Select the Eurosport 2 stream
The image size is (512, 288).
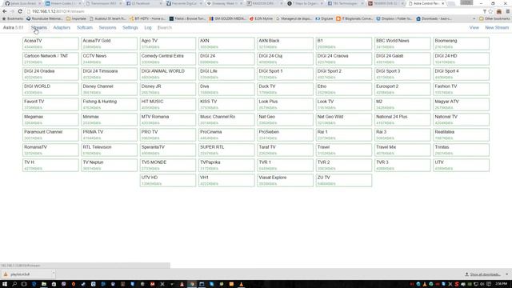point(402,89)
